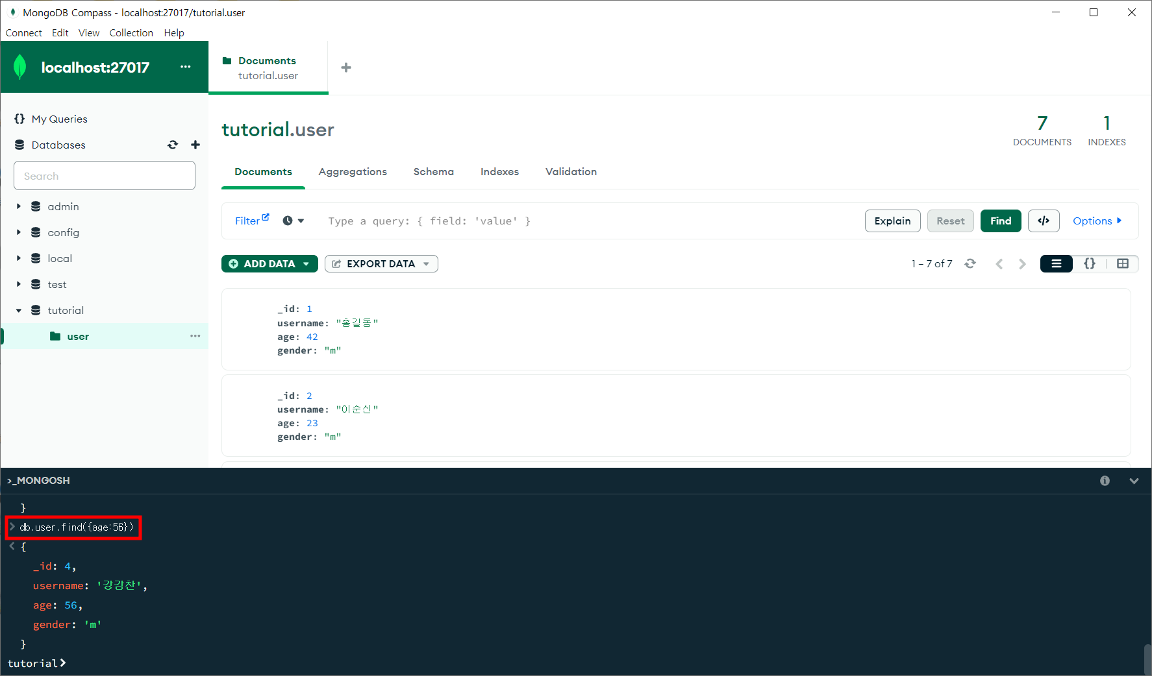Switch to the Schema tab
The width and height of the screenshot is (1152, 676).
point(434,171)
